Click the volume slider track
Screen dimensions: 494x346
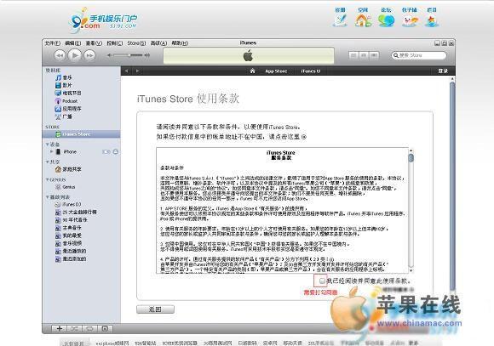[128, 55]
